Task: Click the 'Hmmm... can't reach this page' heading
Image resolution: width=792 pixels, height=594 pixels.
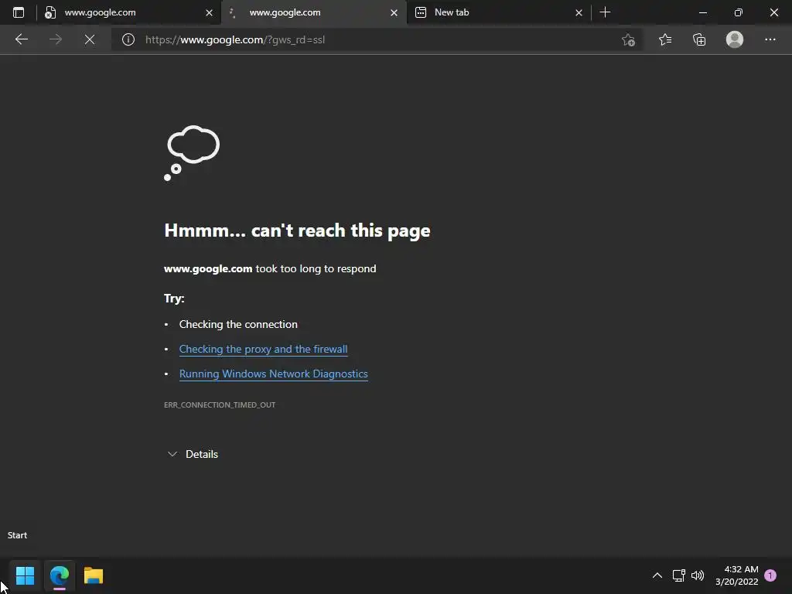Action: (297, 230)
